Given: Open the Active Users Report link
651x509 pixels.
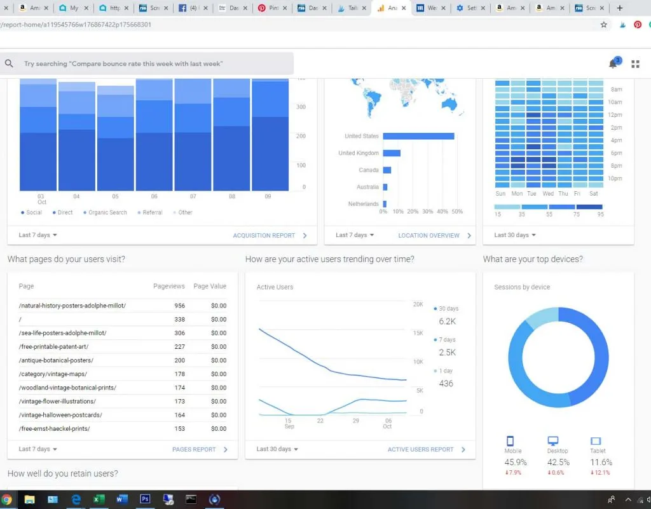Looking at the screenshot, I should pos(426,449).
